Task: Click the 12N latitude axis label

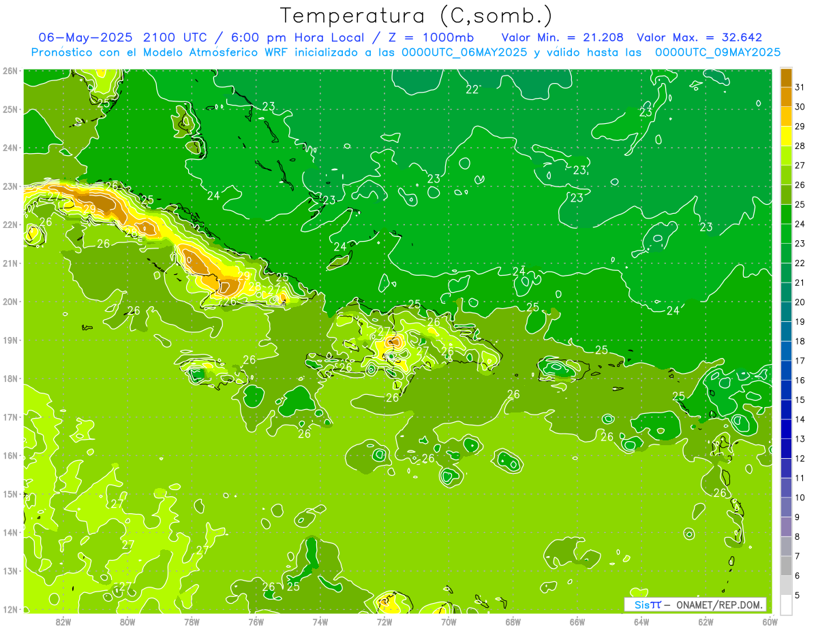Action: tap(10, 609)
